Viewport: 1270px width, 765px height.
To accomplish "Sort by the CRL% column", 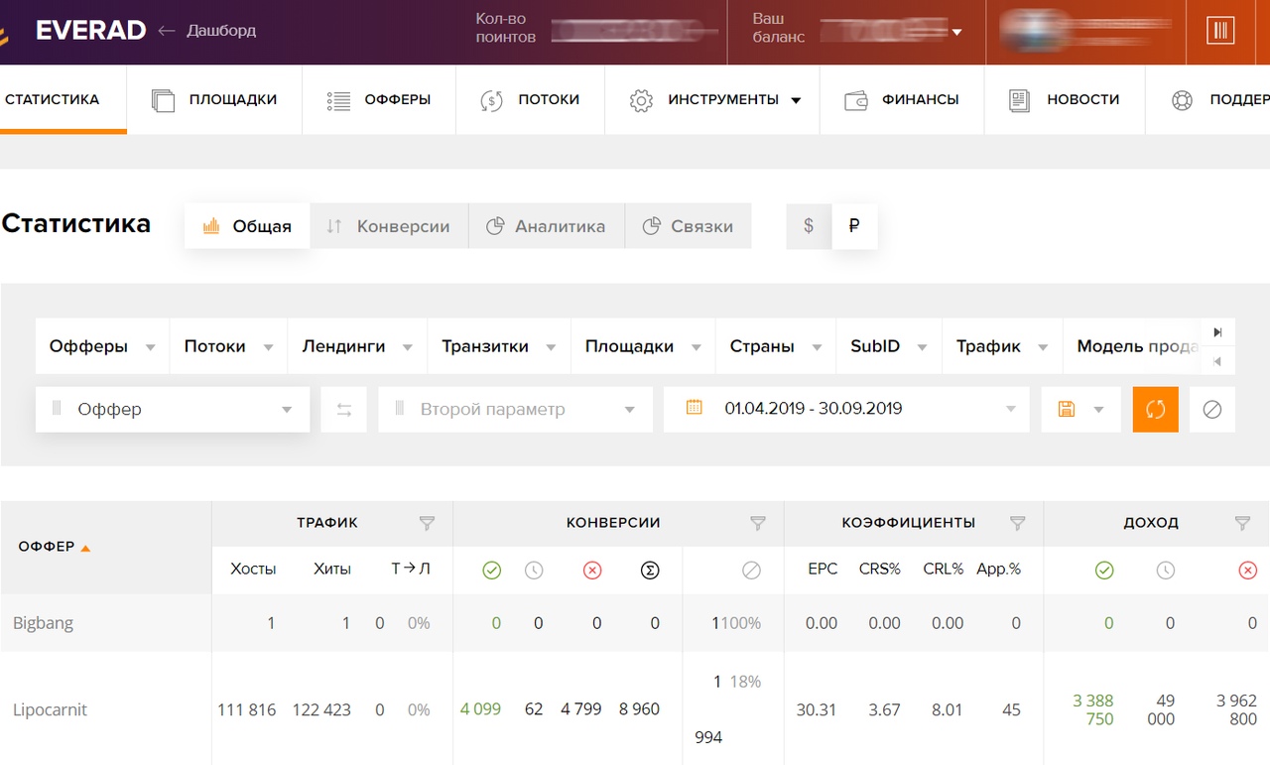I will coord(944,569).
